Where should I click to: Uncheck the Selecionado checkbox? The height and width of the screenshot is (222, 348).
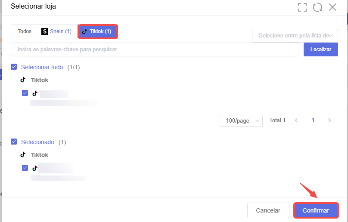tap(14, 142)
